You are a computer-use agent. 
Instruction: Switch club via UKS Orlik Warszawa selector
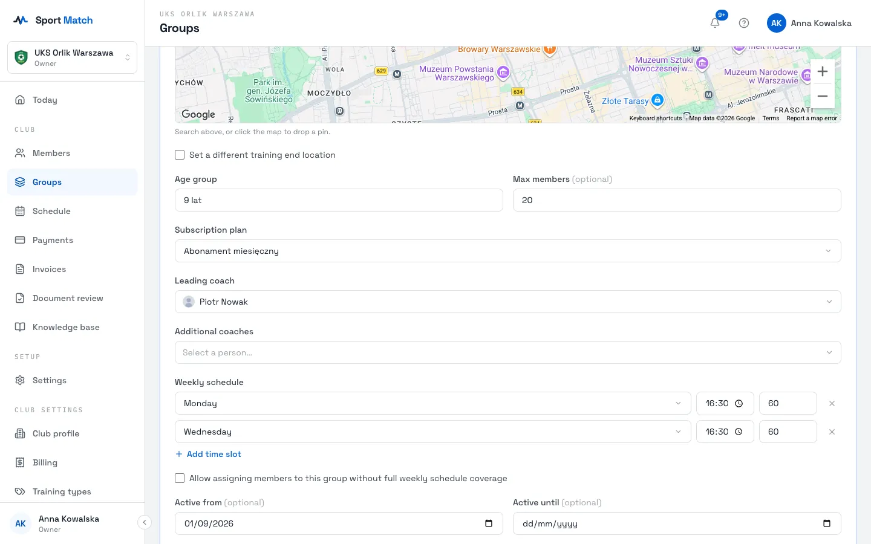tap(72, 57)
